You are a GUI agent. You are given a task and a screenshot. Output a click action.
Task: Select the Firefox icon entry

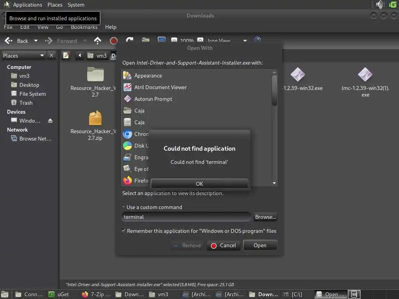click(127, 181)
